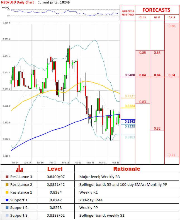Click the '0.8183/62' level cell

coord(56,215)
